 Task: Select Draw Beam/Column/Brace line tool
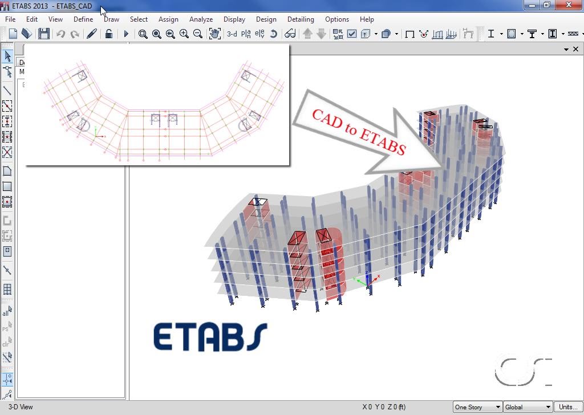coord(7,91)
